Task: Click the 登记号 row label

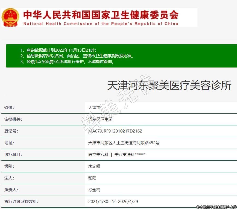Action: pos(11,131)
